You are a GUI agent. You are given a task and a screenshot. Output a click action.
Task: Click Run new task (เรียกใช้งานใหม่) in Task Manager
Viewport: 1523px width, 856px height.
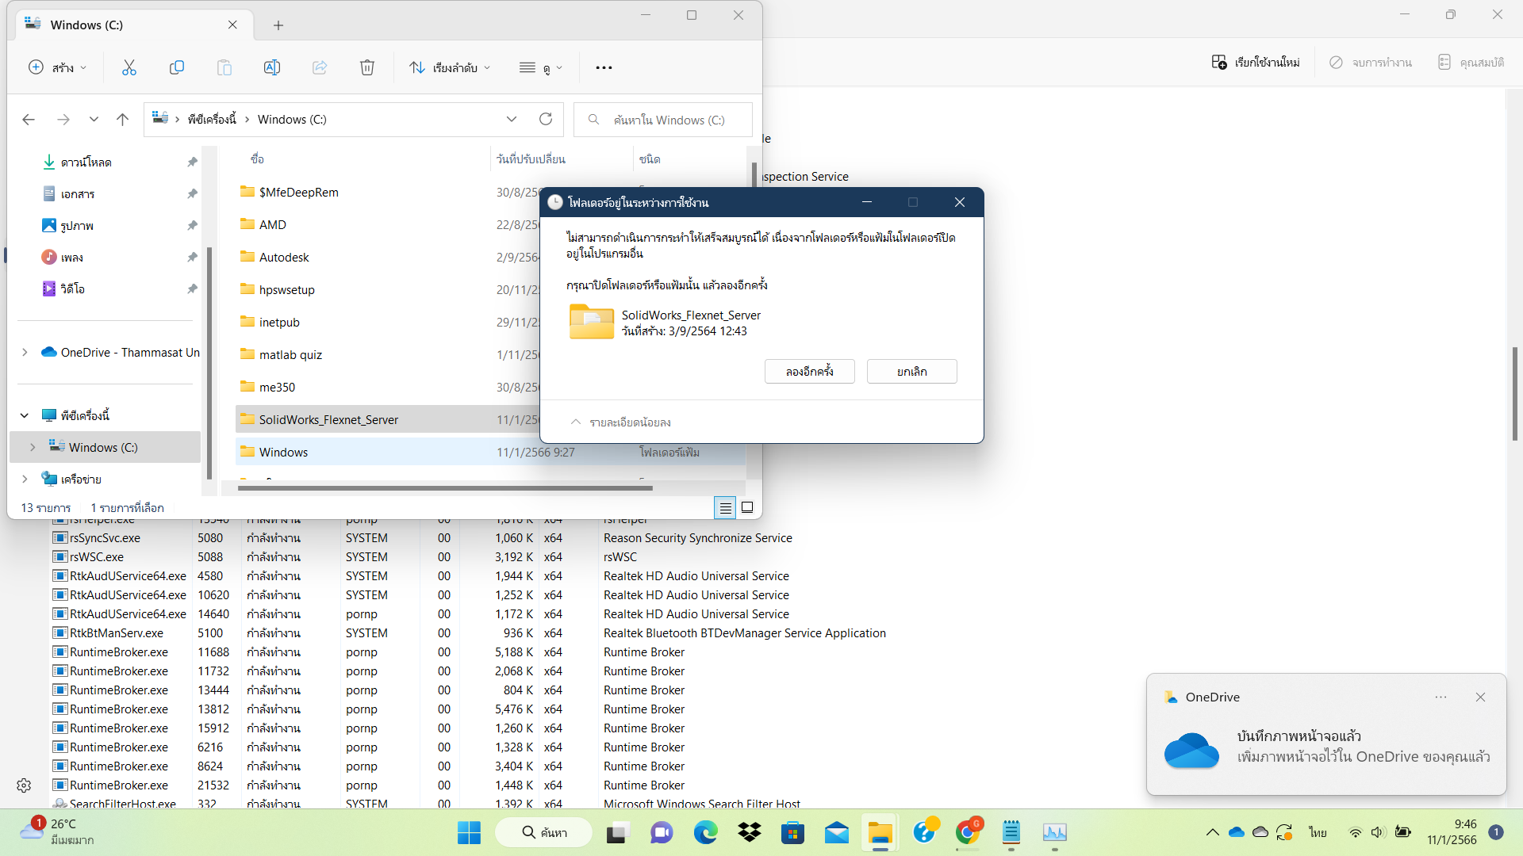(1256, 62)
